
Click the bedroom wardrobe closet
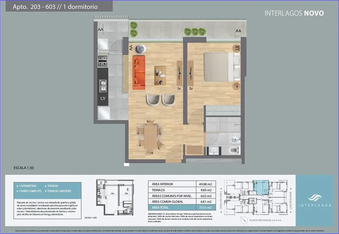click(223, 111)
